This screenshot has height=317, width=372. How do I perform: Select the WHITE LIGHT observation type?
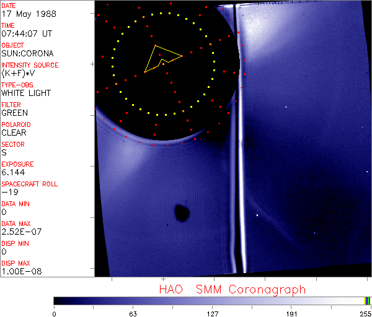click(x=26, y=93)
